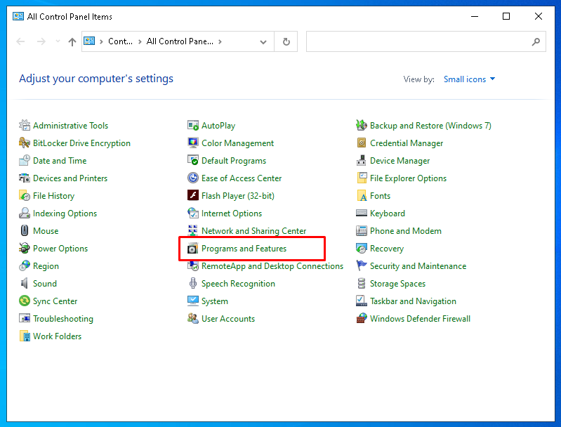Click the Fonts letter A icon
This screenshot has height=427, width=561.
(x=362, y=195)
